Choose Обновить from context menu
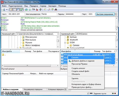 click(x=86, y=74)
